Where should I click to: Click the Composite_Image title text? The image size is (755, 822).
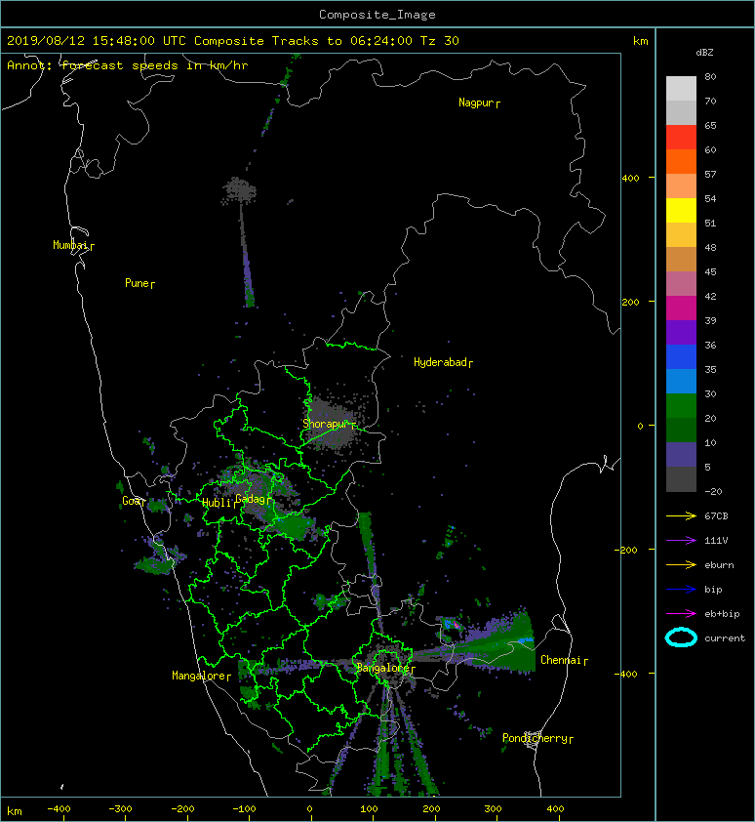pyautogui.click(x=377, y=14)
